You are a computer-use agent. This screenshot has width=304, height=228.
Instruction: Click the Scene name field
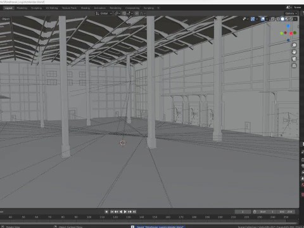(x=298, y=8)
